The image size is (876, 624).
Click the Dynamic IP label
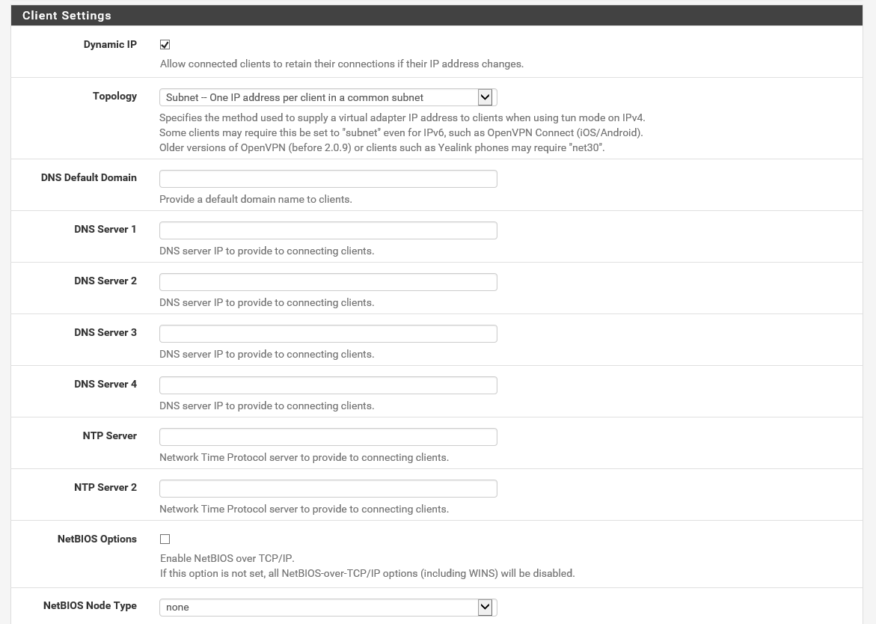(110, 45)
